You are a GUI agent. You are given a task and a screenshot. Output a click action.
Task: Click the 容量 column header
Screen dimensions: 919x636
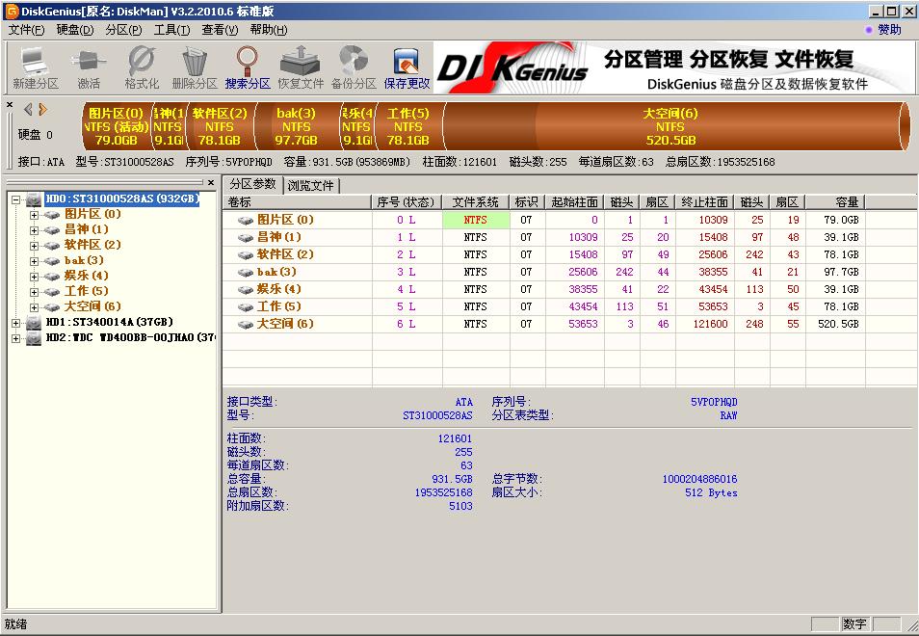pyautogui.click(x=834, y=202)
